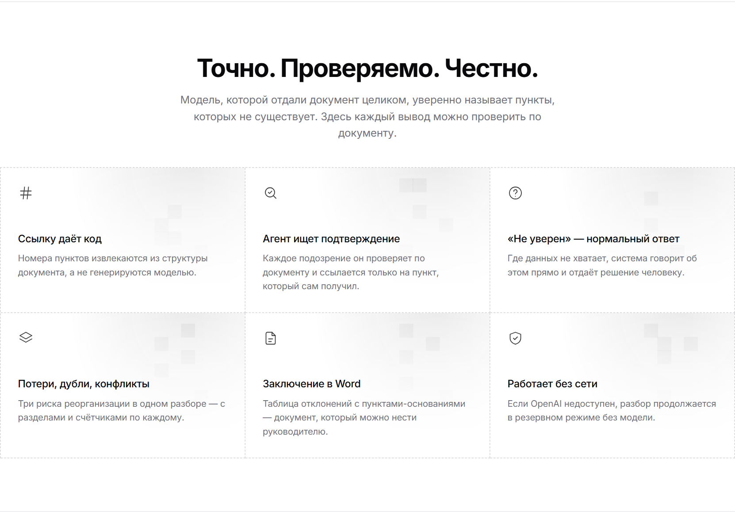Viewport: 735px width, 512px height.
Task: Click the heading «Точно. Проверяемо. Честно.»
Action: coord(367,68)
